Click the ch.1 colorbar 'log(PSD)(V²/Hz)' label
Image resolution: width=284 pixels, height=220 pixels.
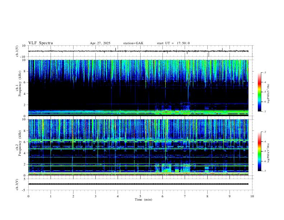click(x=269, y=94)
